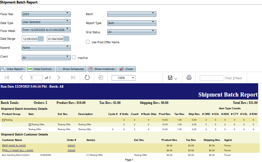The height and width of the screenshot is (162, 262).
Task: Expand the BF NAME BL NAME customer row
Action: tap(3, 146)
